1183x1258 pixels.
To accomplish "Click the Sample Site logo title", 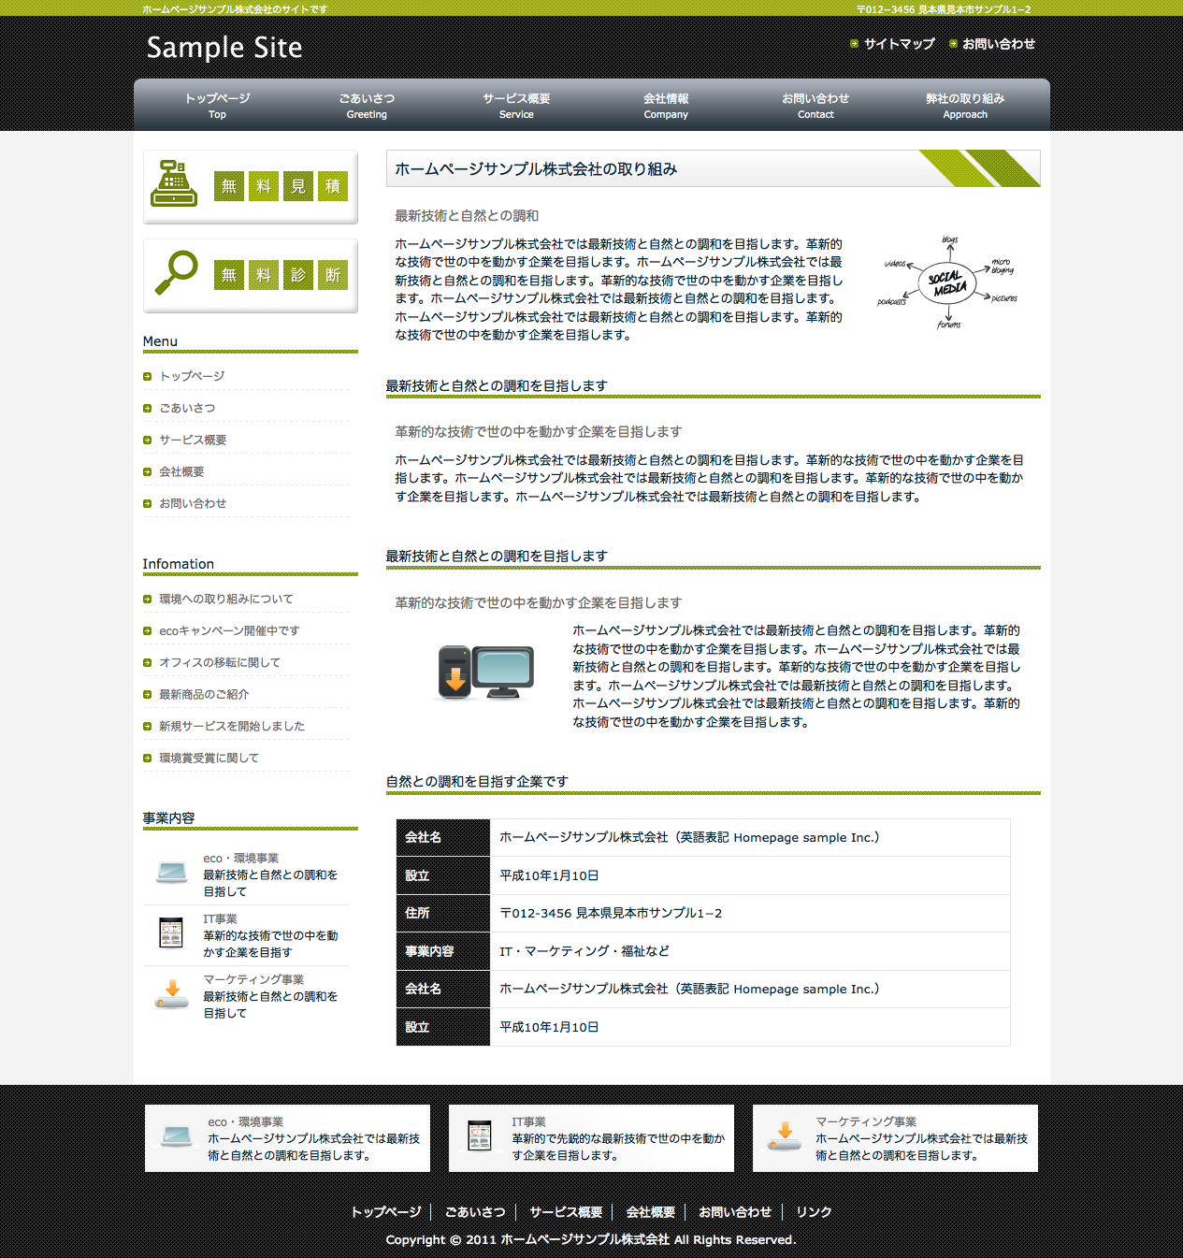I will click(x=224, y=48).
